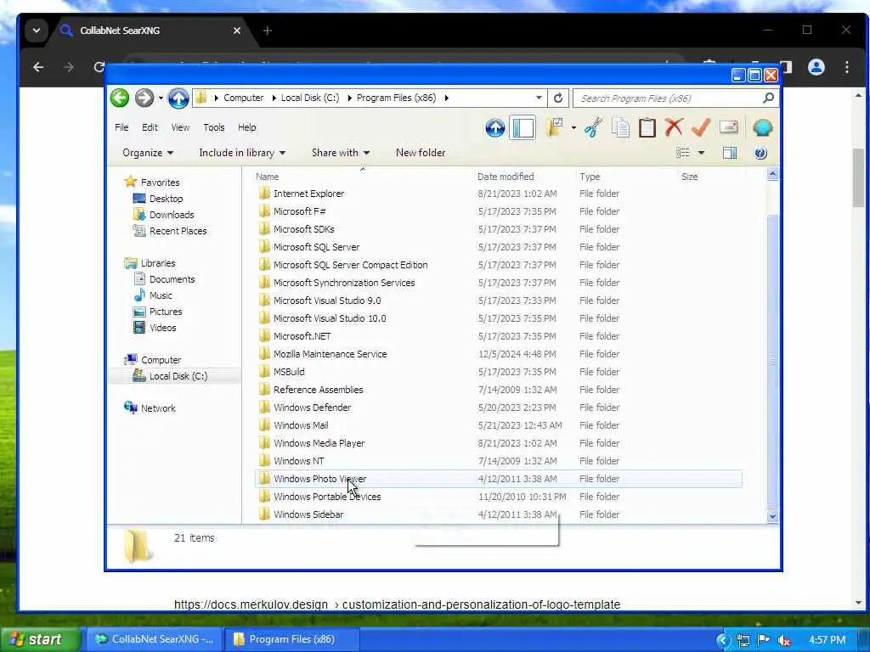
Task: Click the breadcrumb arrow after Program Files (x86)
Action: pyautogui.click(x=446, y=98)
